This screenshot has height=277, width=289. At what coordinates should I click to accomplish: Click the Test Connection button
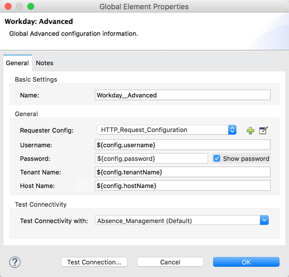pyautogui.click(x=94, y=262)
